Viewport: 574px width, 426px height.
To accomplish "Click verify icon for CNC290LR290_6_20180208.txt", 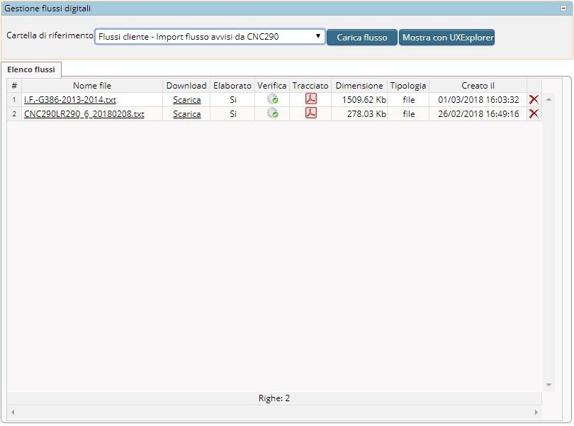I will (272, 113).
